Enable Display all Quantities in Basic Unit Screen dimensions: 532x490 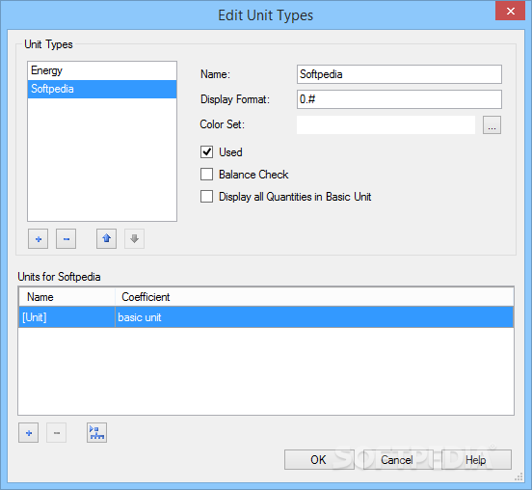click(206, 196)
